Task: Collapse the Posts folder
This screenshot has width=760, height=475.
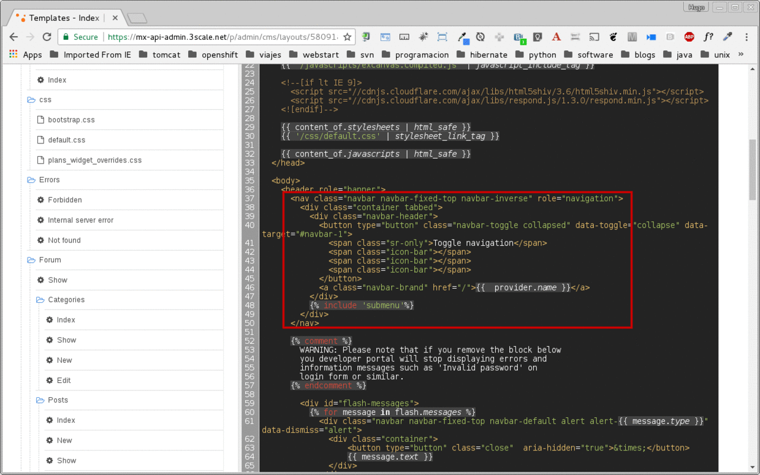Action: pyautogui.click(x=40, y=400)
